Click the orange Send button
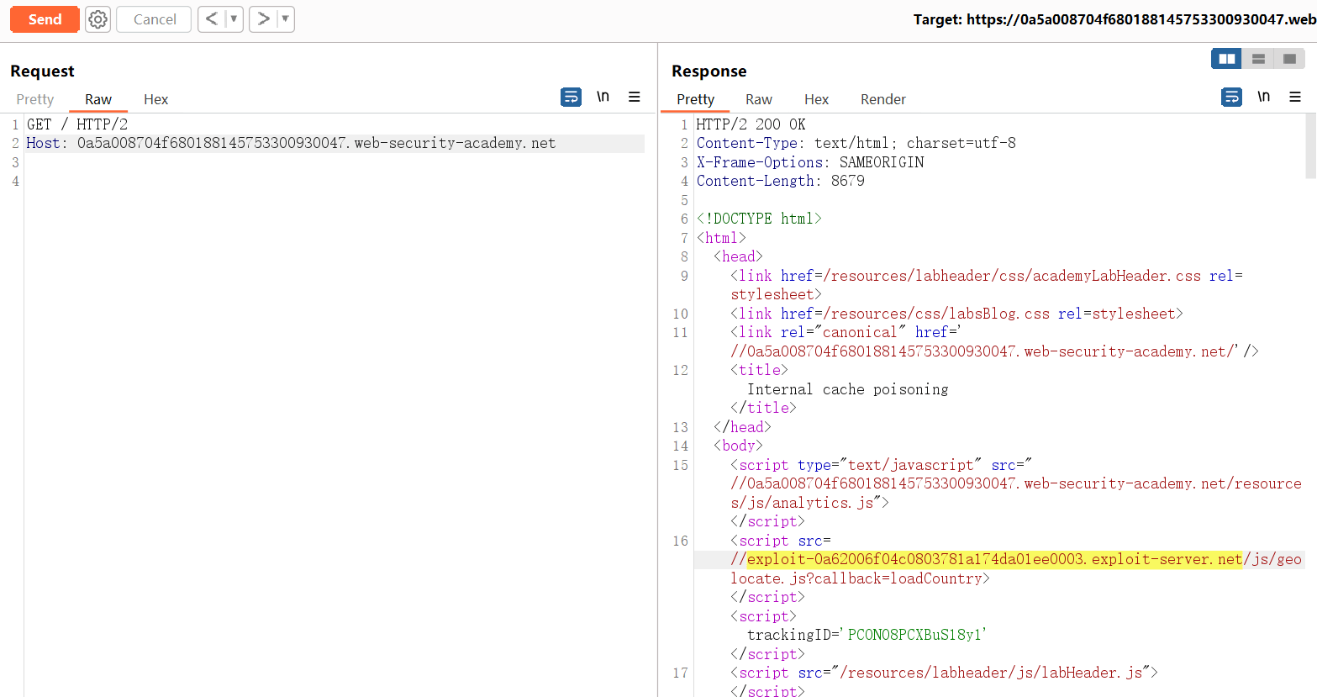Screen dimensions: 1317x697 click(x=45, y=19)
